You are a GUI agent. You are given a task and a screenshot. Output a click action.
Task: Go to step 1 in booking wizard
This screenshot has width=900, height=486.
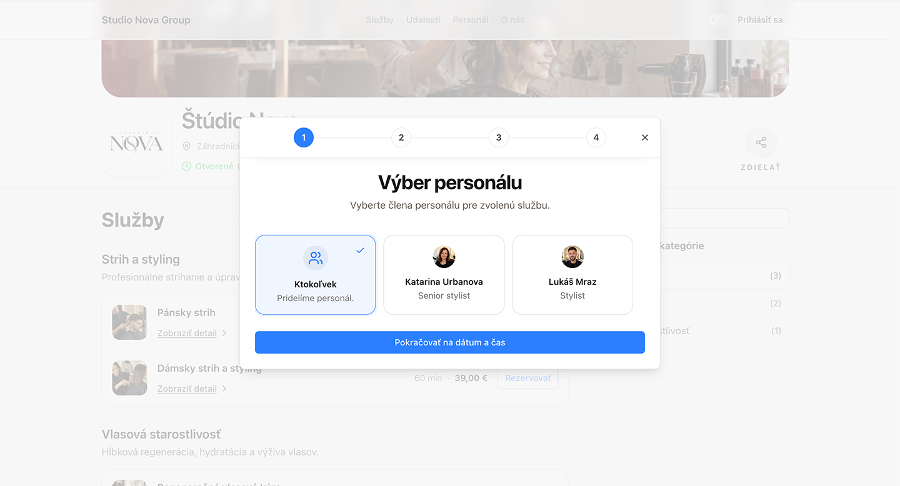point(304,137)
